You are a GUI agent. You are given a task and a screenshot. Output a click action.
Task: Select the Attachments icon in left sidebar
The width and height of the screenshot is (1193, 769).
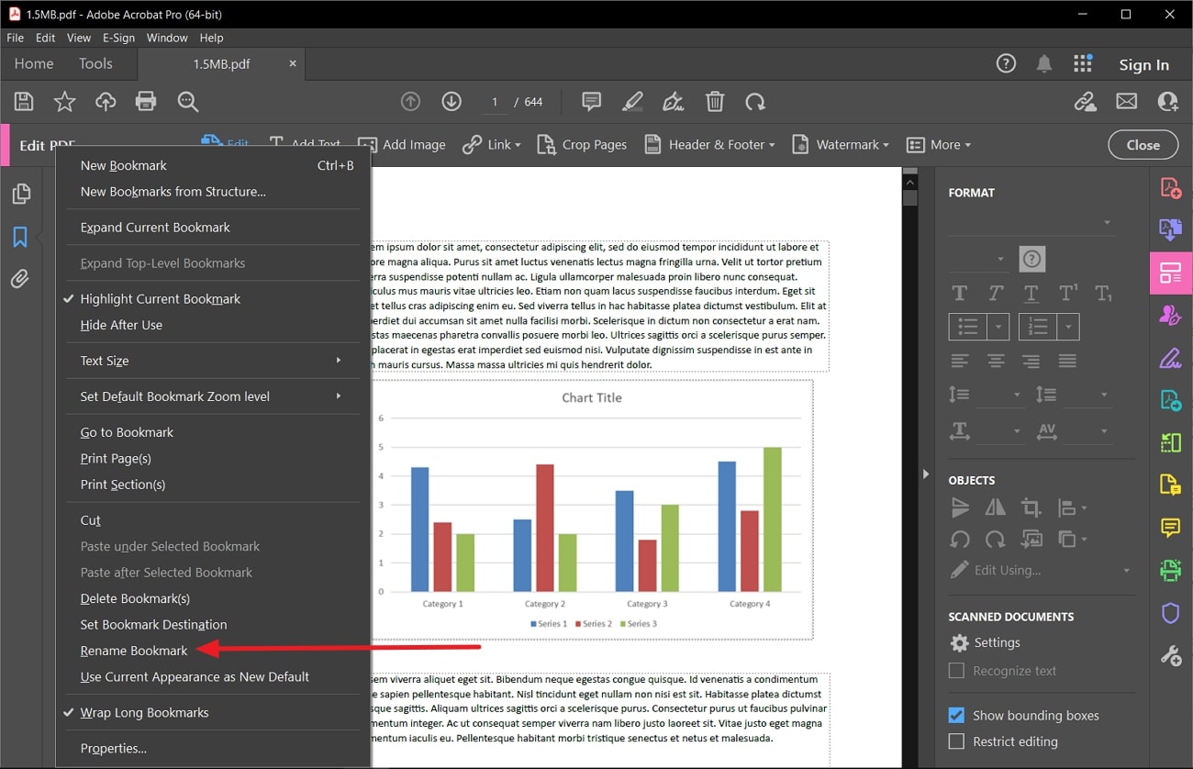[20, 279]
